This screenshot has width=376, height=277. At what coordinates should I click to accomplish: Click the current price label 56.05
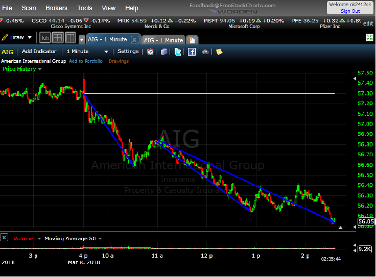pyautogui.click(x=366, y=221)
